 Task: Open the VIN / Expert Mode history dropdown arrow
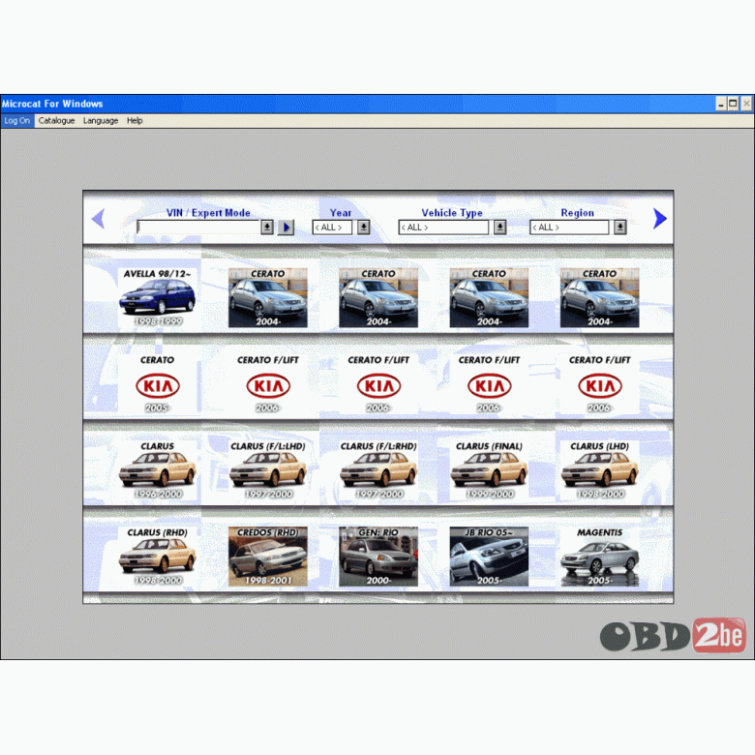point(267,226)
